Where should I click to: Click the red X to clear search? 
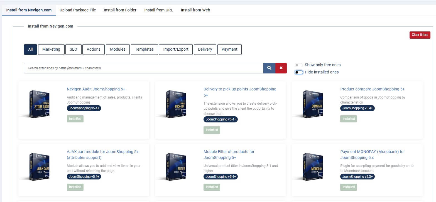281,68
